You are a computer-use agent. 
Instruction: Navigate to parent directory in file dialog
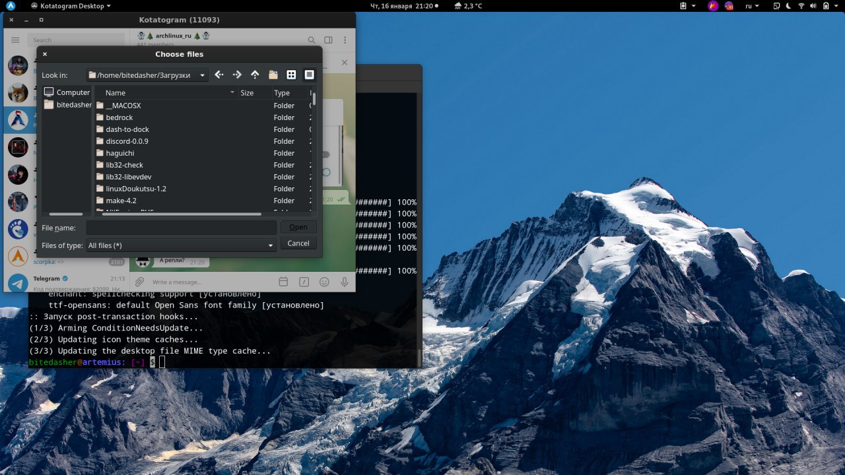pyautogui.click(x=255, y=75)
